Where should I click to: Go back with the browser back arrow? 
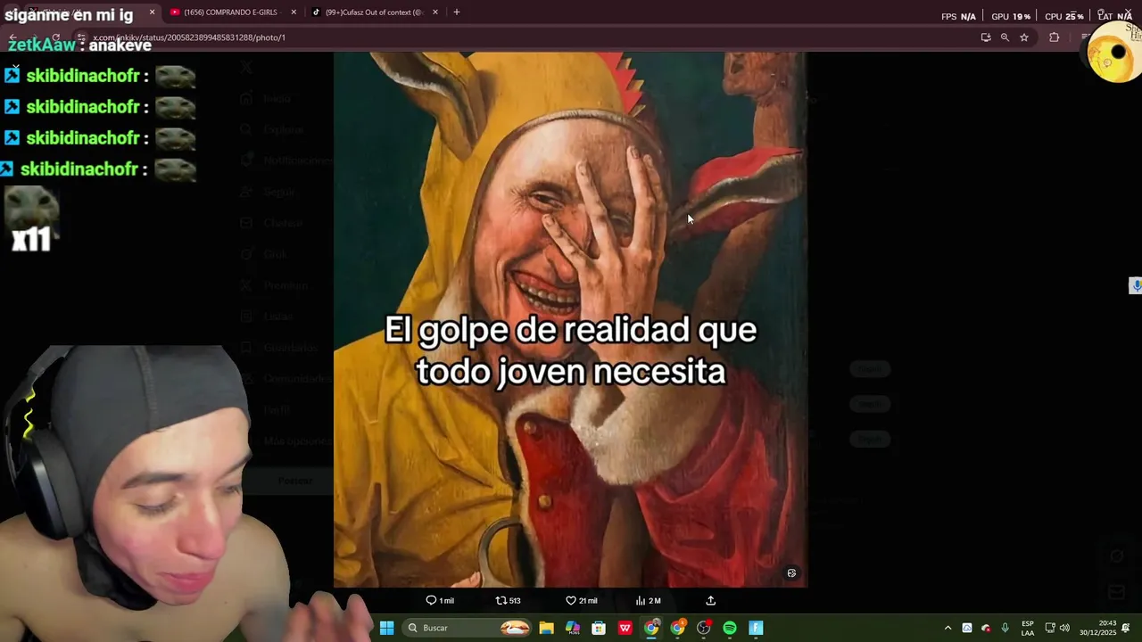point(12,37)
